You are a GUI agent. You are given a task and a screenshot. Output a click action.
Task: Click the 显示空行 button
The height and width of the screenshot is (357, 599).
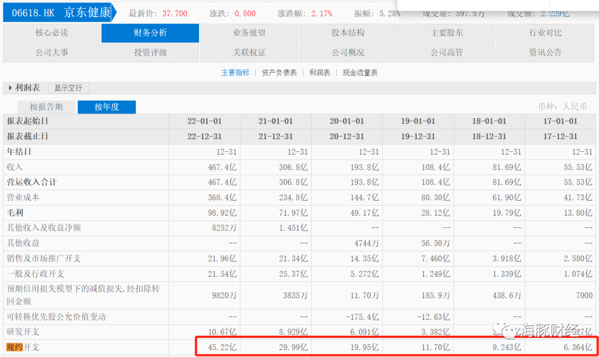pyautogui.click(x=68, y=88)
